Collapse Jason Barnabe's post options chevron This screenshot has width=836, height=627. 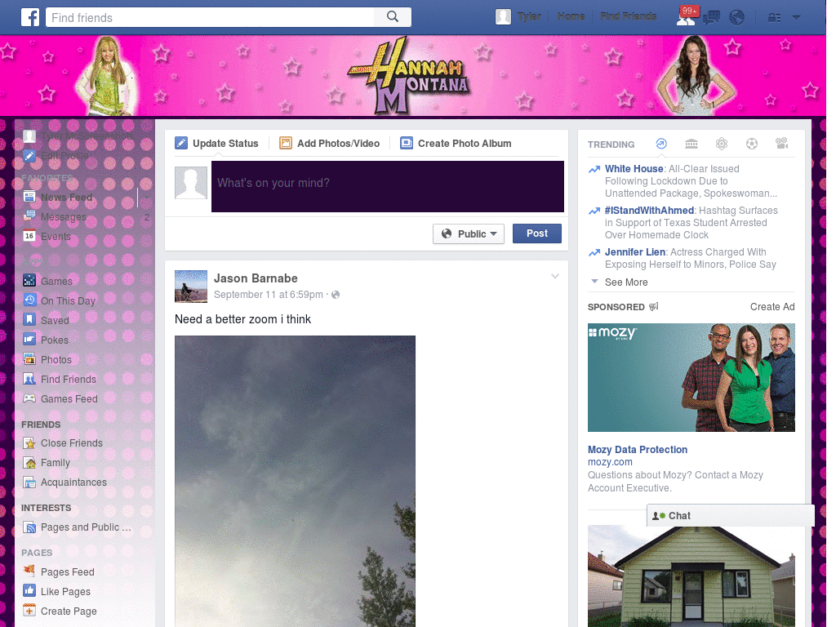(555, 276)
